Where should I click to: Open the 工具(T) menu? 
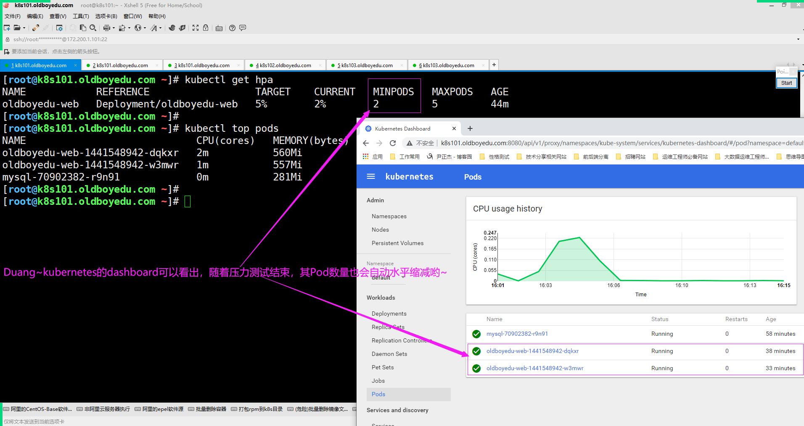[x=81, y=16]
